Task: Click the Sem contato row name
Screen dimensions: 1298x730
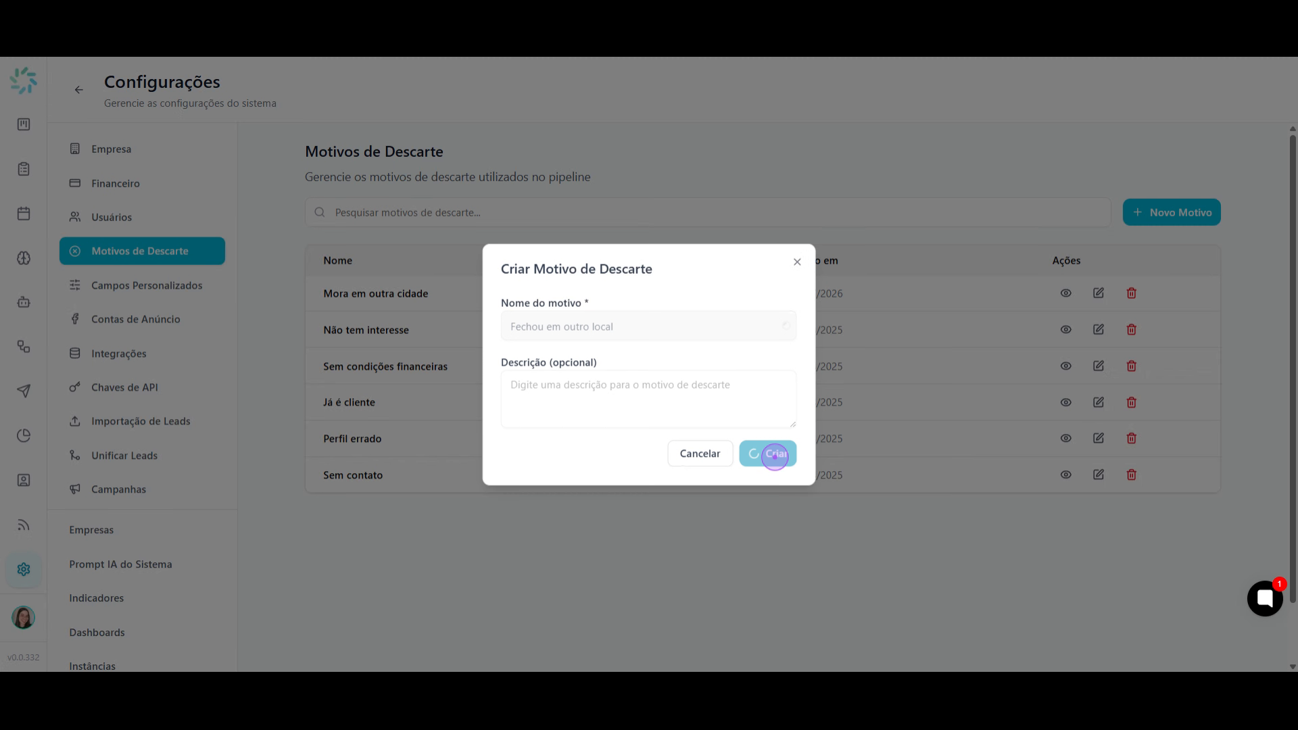Action: coord(353,475)
